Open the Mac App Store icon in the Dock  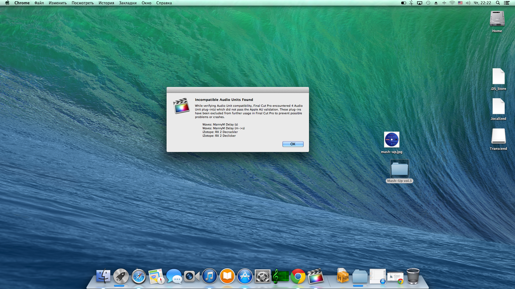245,276
